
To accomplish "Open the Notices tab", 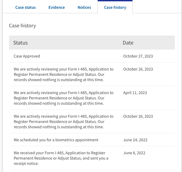I will 84,7.
